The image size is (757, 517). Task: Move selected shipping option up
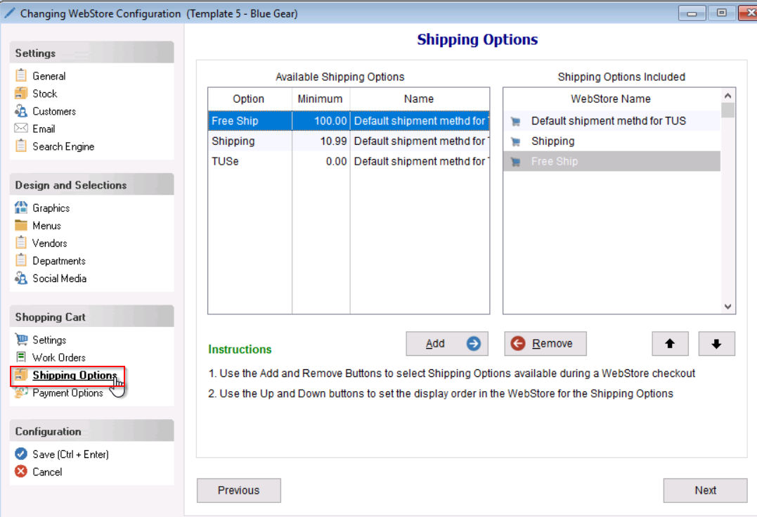coord(670,343)
